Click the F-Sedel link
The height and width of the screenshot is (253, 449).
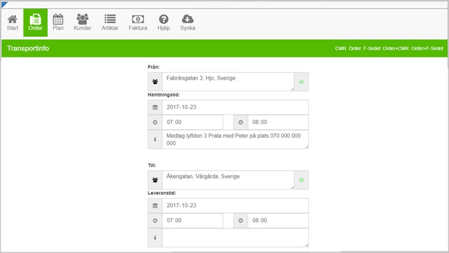click(x=372, y=49)
